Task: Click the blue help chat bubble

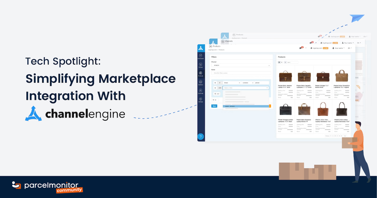Action: pos(201,136)
